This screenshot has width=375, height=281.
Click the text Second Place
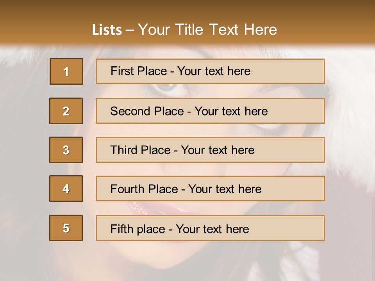[x=147, y=111]
